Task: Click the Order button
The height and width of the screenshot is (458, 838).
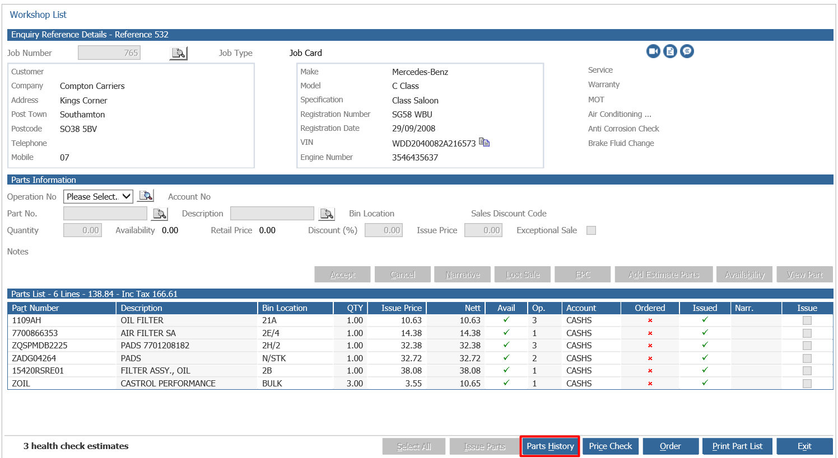Action: (671, 446)
